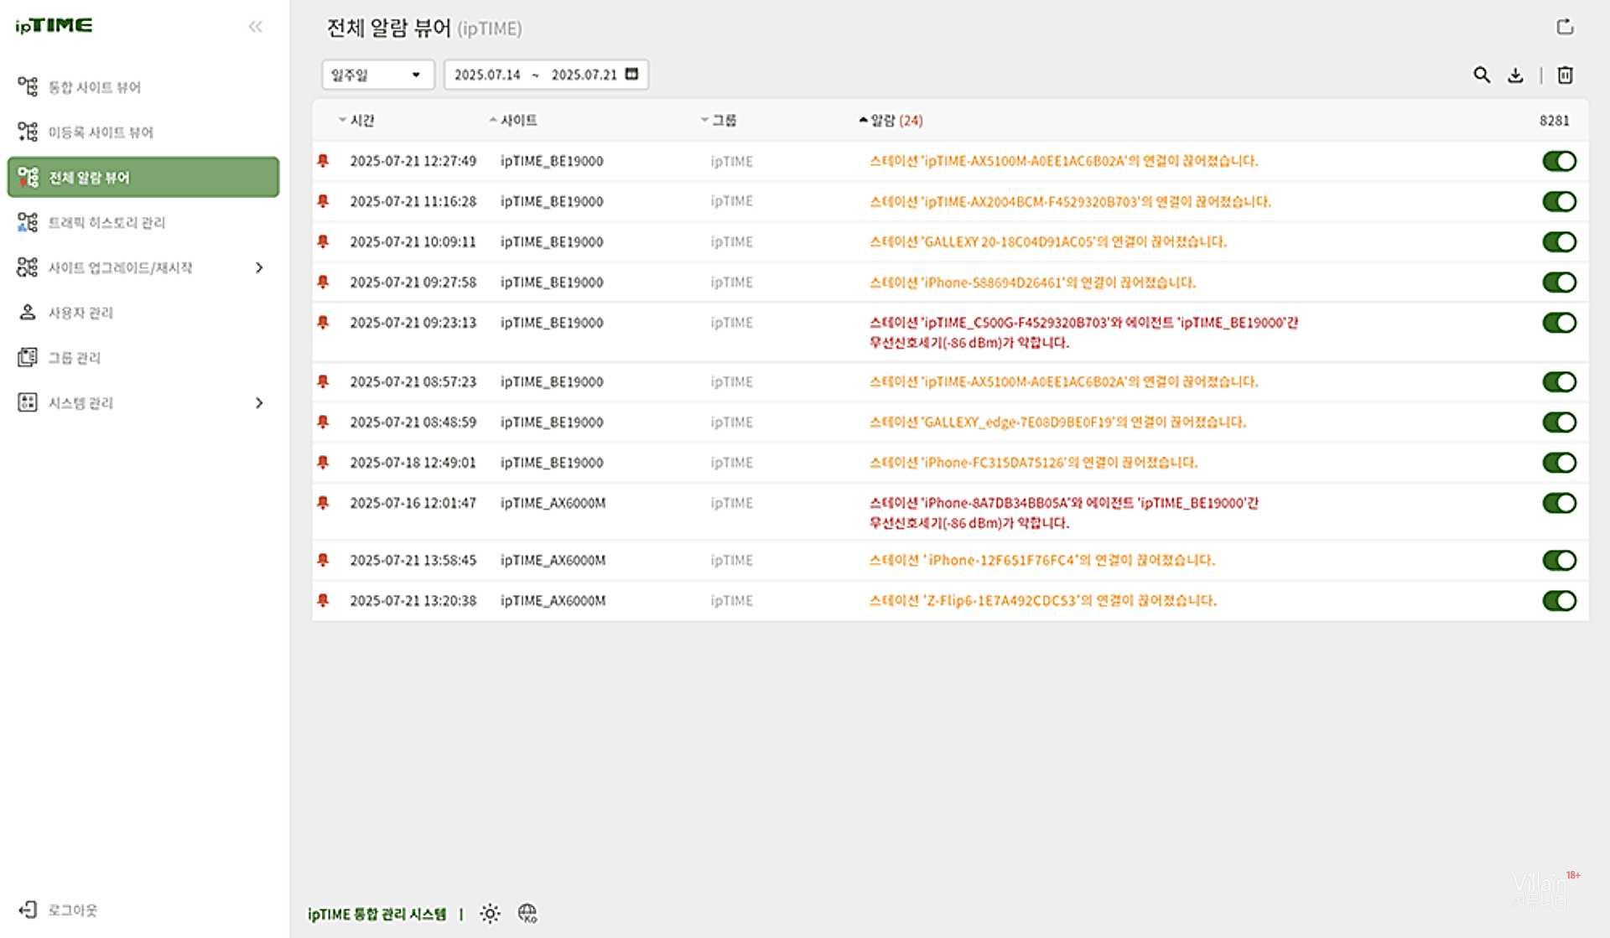Expand 시스템 관리 submenu chevron

coord(259,403)
